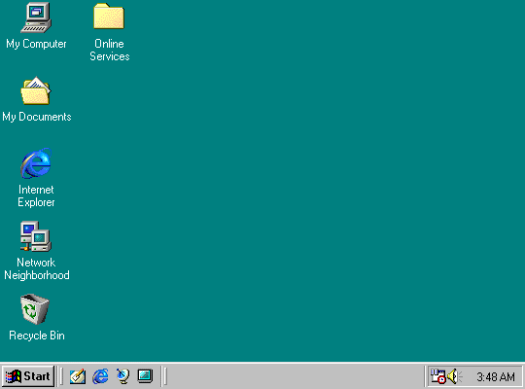Click an empty area of the taskbar

[295, 376]
